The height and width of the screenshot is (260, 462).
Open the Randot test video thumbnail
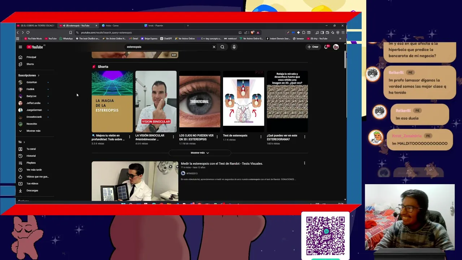click(135, 181)
